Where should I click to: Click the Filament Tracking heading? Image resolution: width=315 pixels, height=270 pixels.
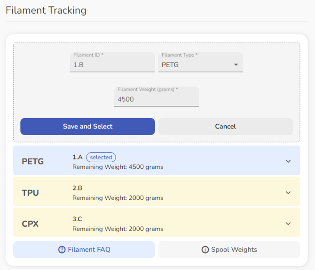click(x=46, y=10)
